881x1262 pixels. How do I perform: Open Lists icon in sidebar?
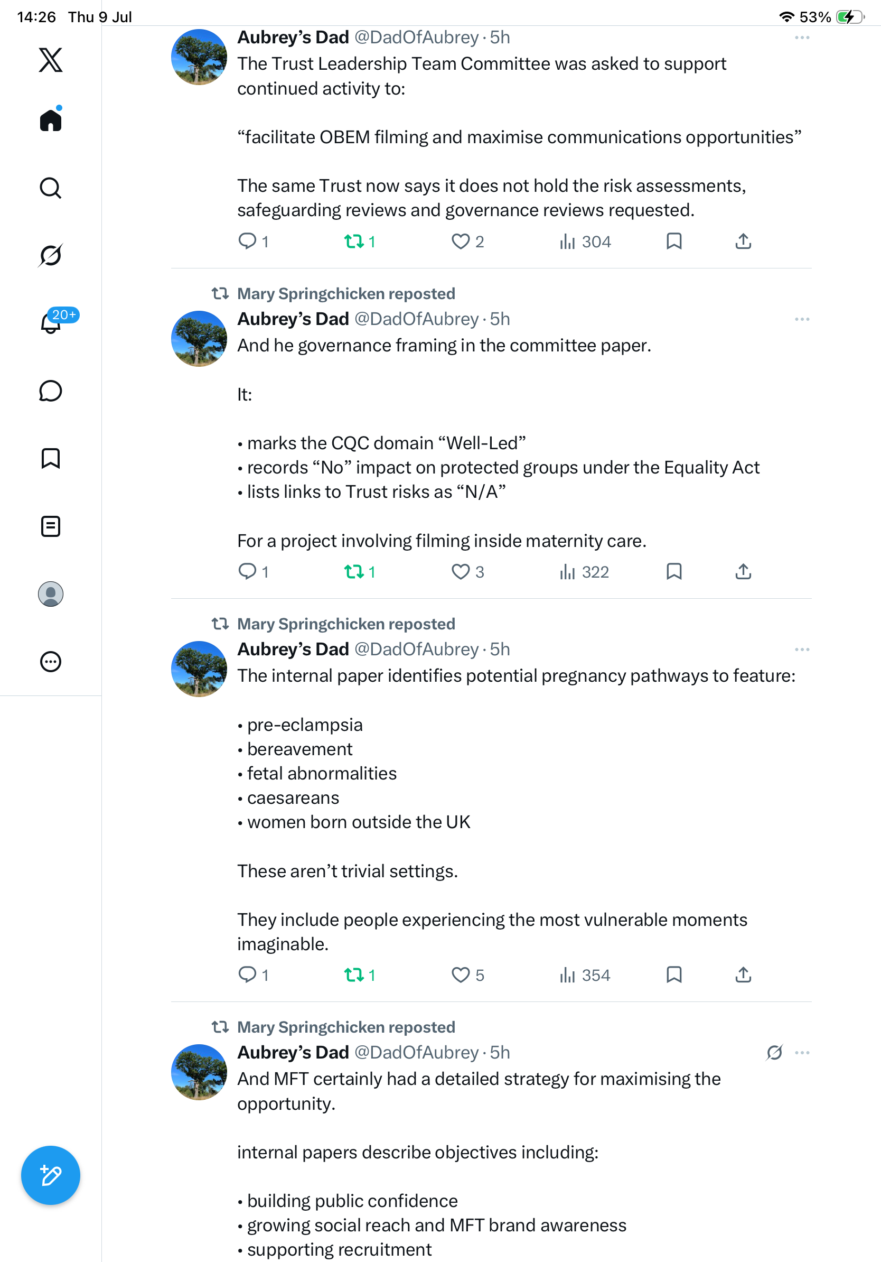click(x=51, y=526)
